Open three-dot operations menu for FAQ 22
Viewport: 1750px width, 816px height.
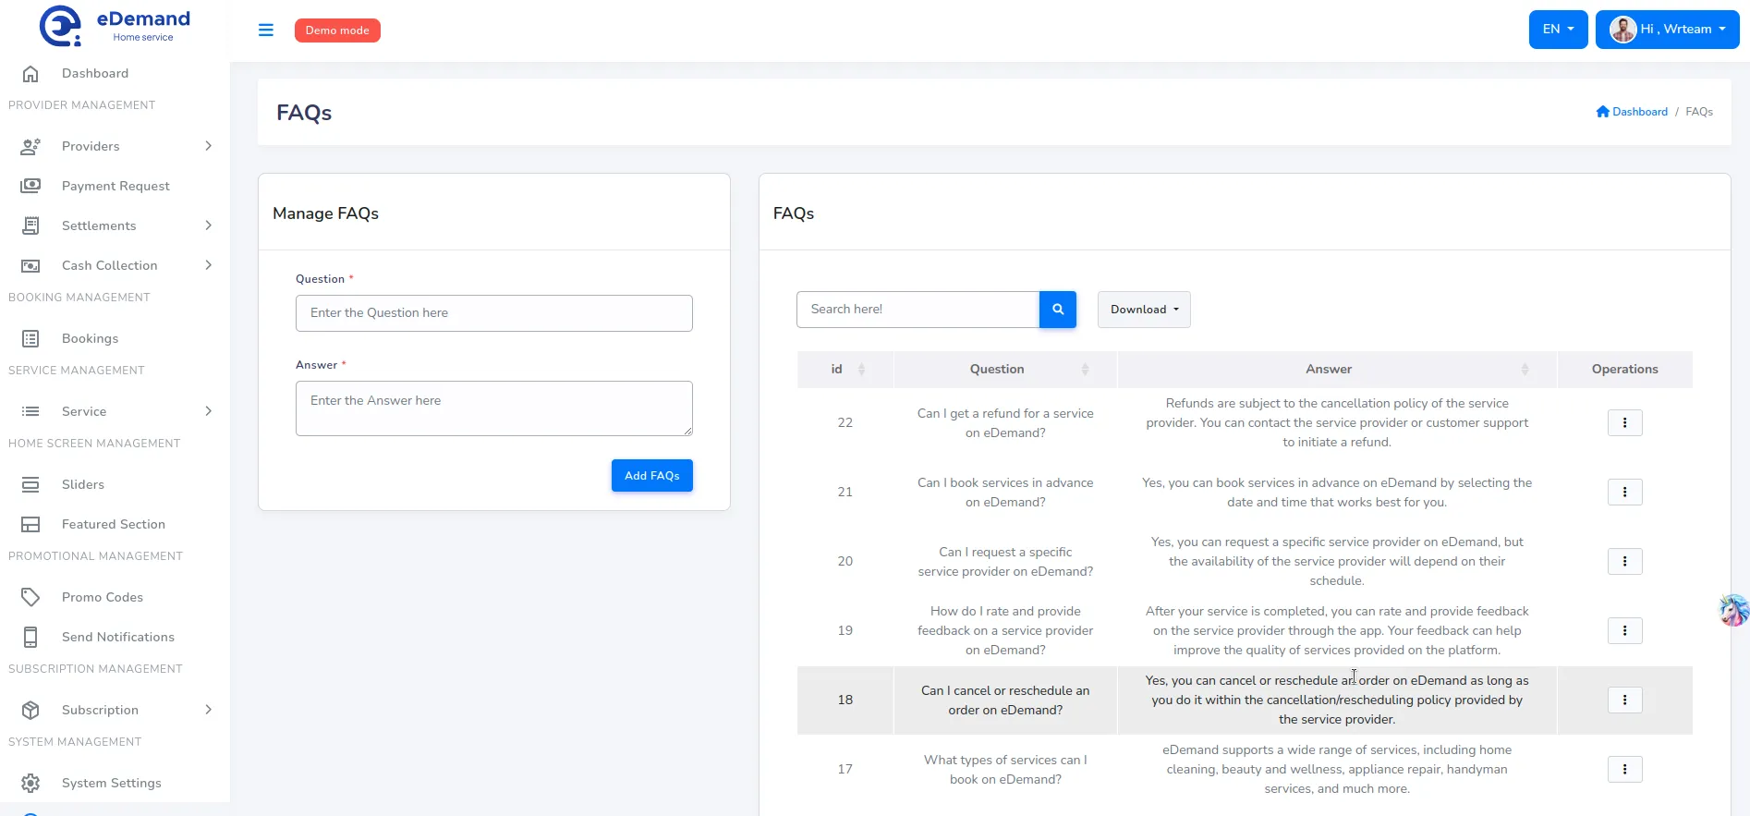1624,423
